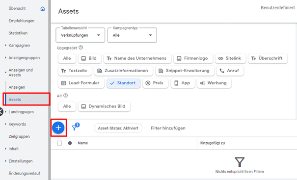This screenshot has height=180, width=297.
Task: Select the Snippet-Erweiterung chip
Action: (x=185, y=71)
